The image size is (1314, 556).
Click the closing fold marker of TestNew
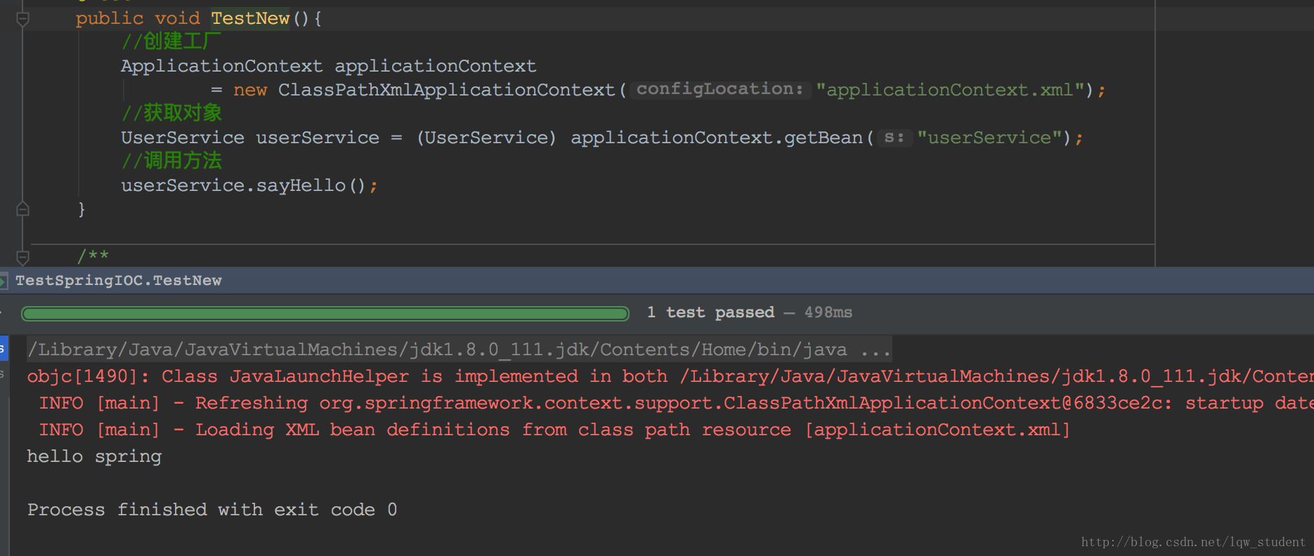click(x=22, y=209)
